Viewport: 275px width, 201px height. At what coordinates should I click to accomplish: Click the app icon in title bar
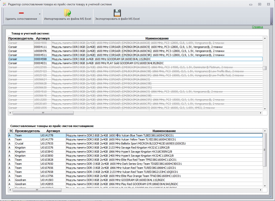pos(4,4)
